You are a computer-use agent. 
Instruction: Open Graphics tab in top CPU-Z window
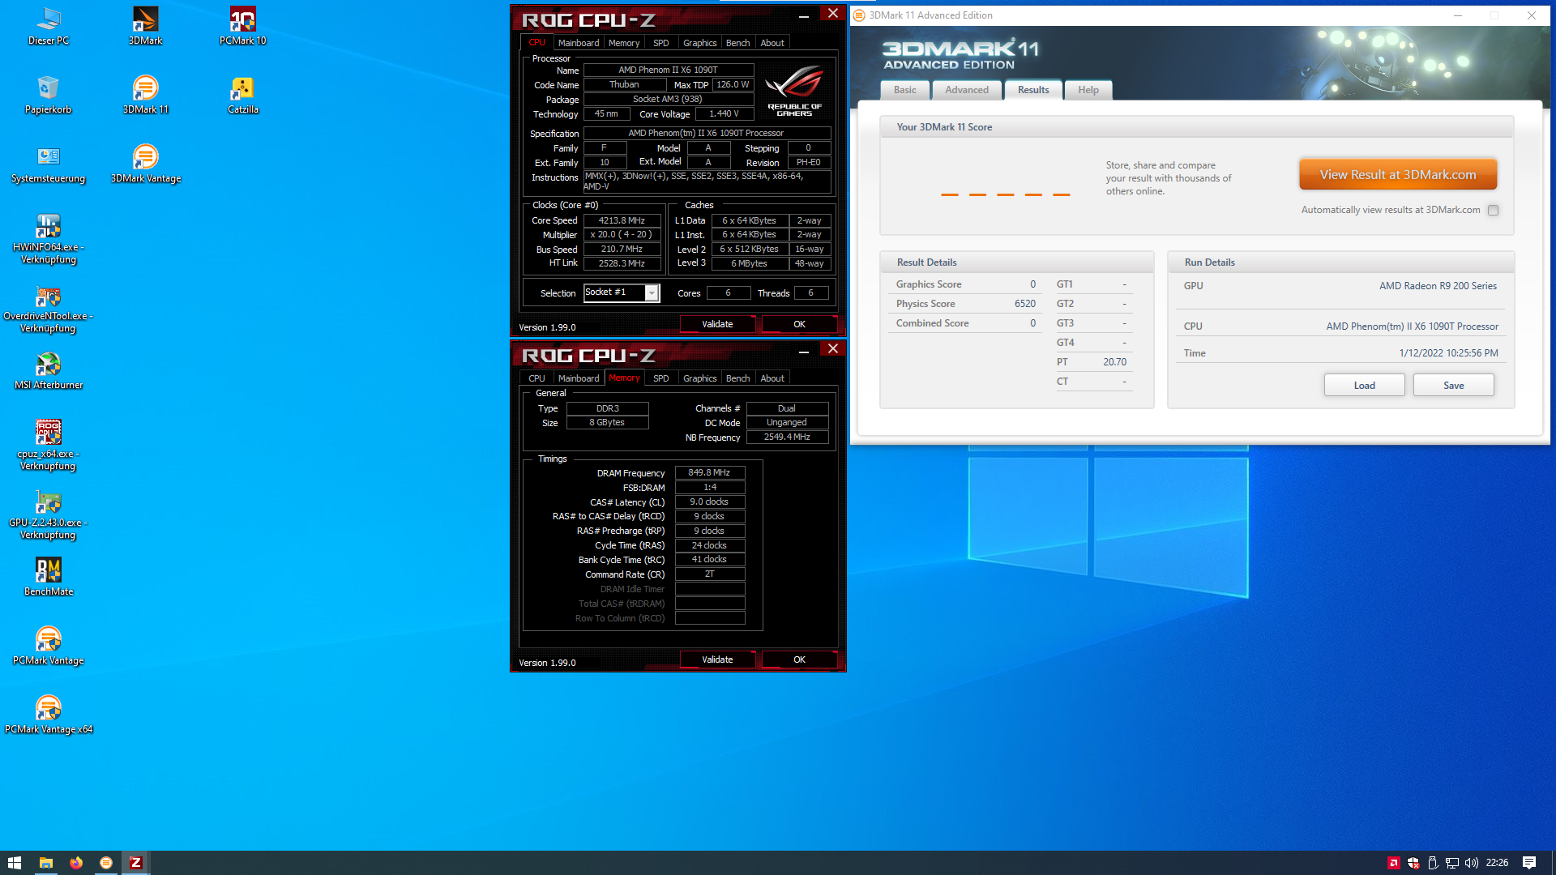(x=700, y=43)
